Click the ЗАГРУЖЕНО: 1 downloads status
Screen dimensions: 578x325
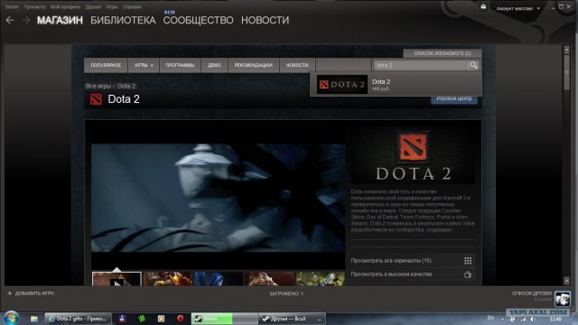click(286, 293)
